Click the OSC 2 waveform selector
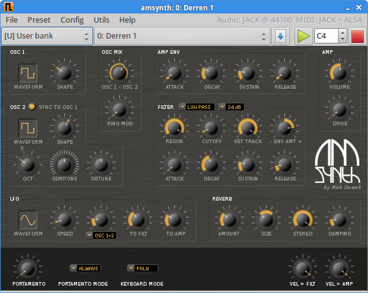 click(28, 128)
